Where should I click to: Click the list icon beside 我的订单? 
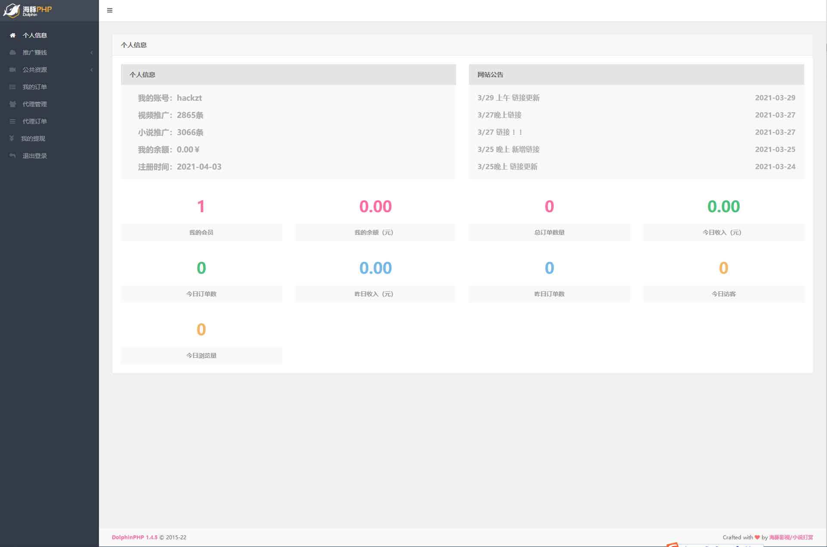(x=12, y=87)
